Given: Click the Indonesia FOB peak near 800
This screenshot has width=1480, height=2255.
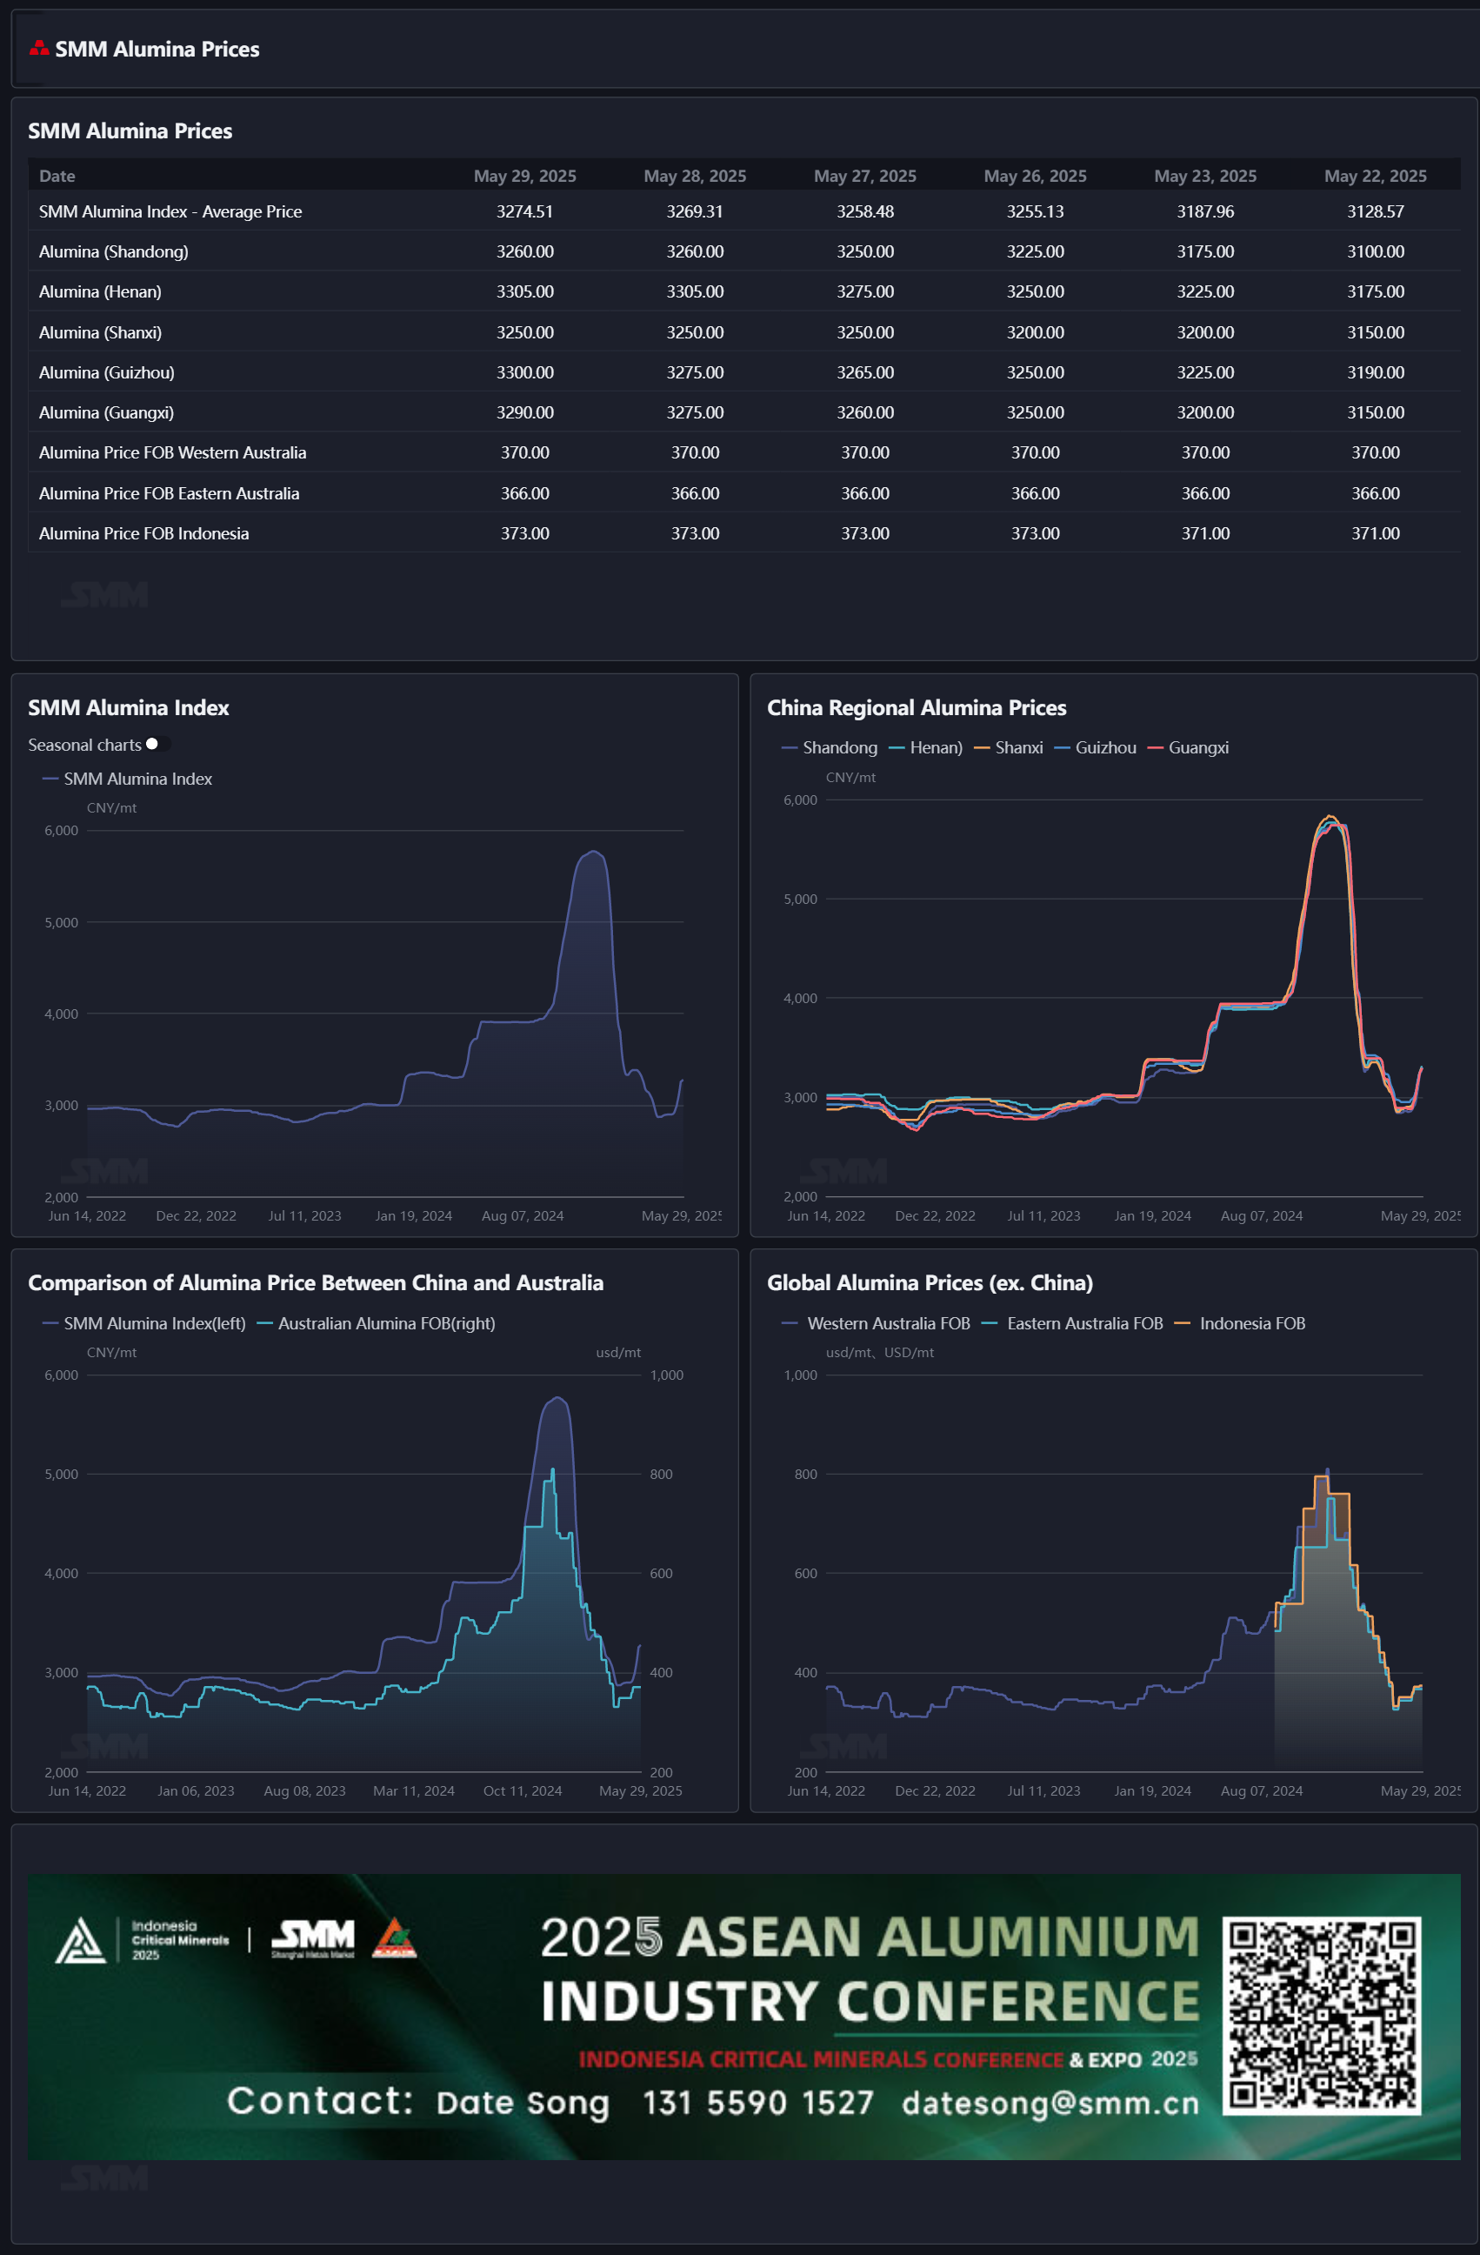Looking at the screenshot, I should tap(1323, 1476).
